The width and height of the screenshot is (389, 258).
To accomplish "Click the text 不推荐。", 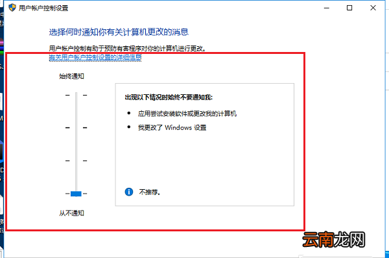I will point(150,192).
